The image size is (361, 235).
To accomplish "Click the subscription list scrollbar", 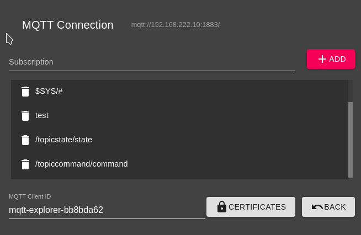I will pos(351,139).
